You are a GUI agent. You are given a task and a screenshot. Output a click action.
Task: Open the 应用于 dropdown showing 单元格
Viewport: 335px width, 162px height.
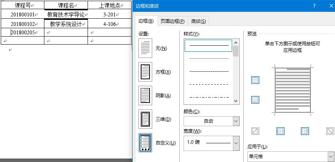[x=291, y=157]
